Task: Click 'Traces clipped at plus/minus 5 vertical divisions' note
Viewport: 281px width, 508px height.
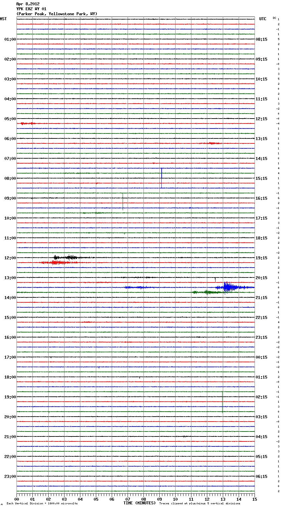Action: pos(200,504)
